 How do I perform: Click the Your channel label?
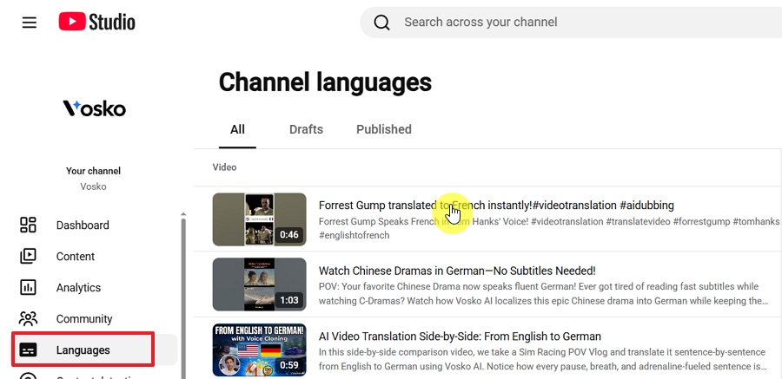click(x=93, y=171)
